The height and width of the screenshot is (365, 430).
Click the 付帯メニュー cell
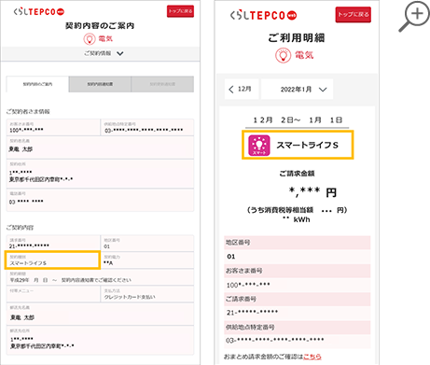pyautogui.click(x=53, y=294)
